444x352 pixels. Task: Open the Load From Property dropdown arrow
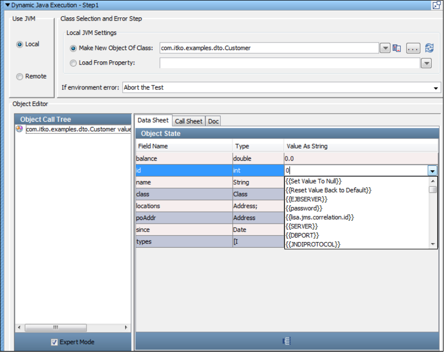[426, 63]
